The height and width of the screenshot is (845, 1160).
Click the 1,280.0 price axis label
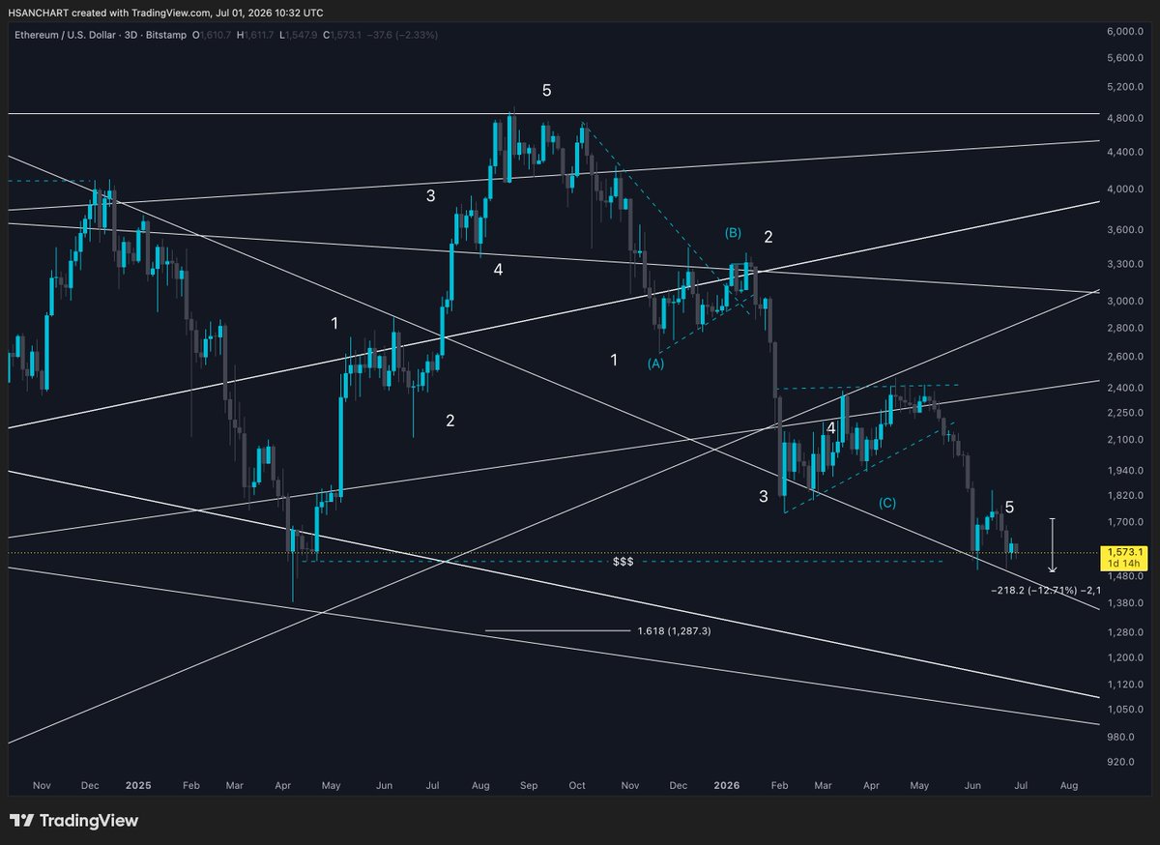click(1127, 633)
